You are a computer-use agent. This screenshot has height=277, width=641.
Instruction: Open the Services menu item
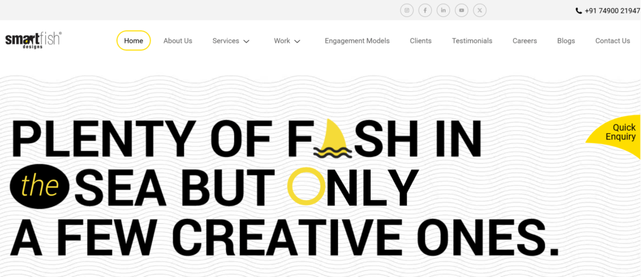click(225, 41)
